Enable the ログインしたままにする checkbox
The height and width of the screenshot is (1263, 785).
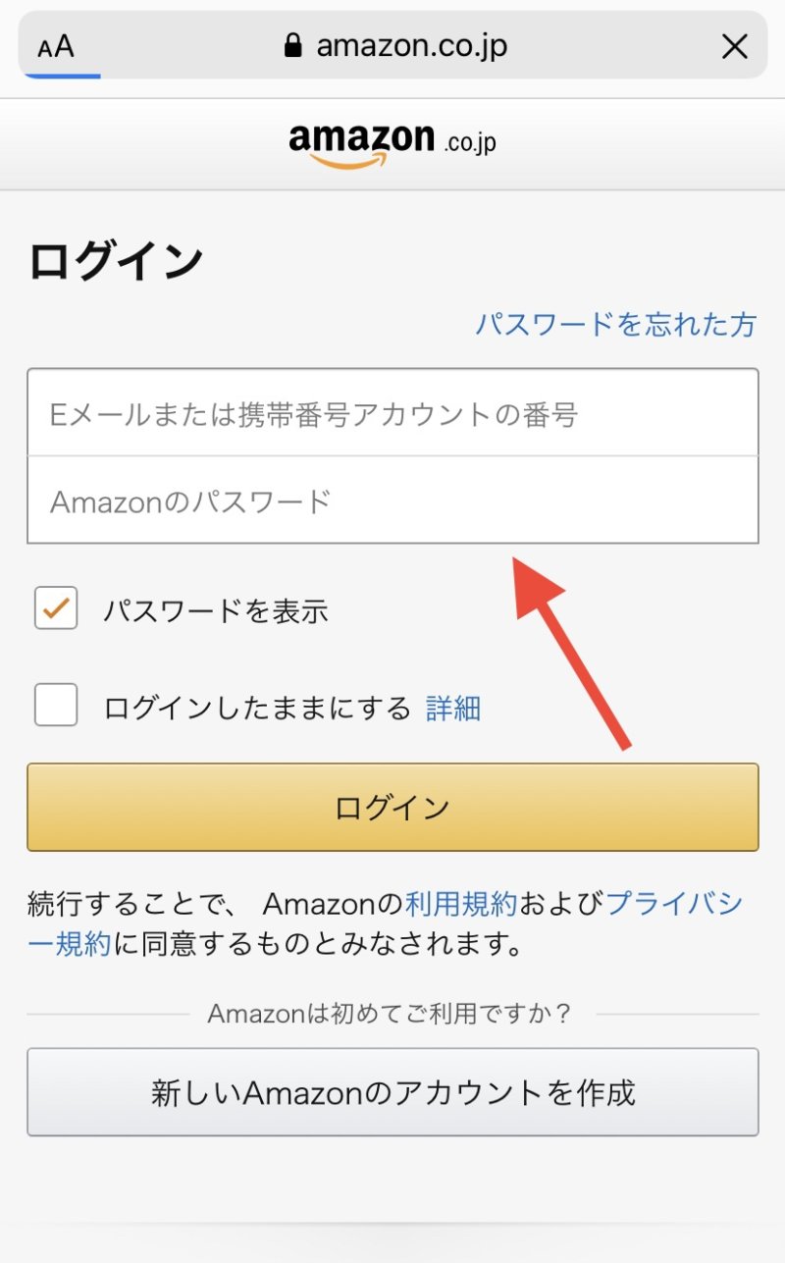pyautogui.click(x=56, y=705)
